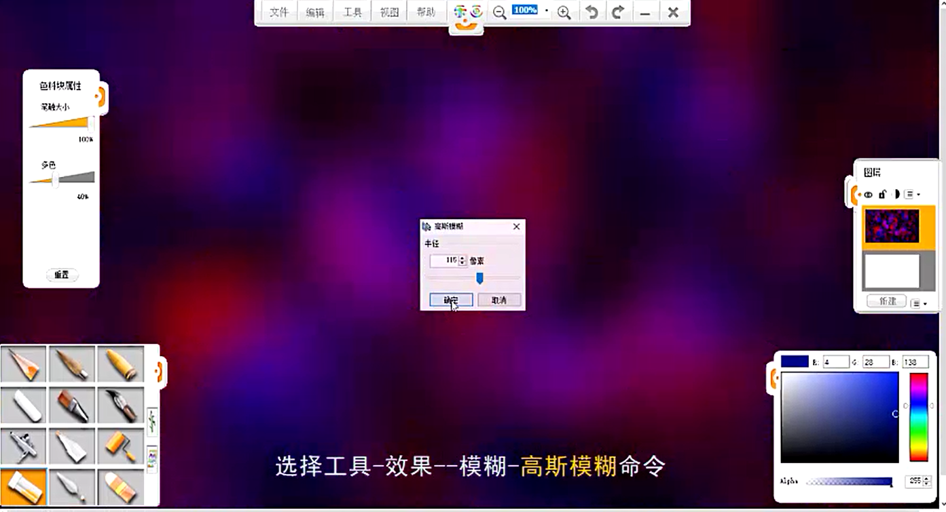Screen dimensions: 946x512
Task: Toggle the layer half-circle opacity icon
Action: coord(896,195)
